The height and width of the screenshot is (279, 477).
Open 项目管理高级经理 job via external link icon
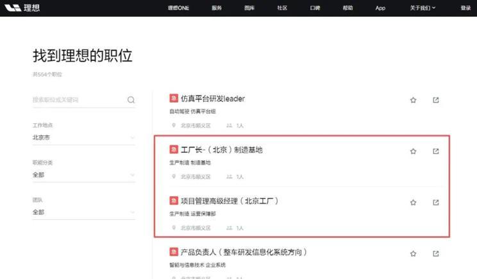(x=435, y=202)
